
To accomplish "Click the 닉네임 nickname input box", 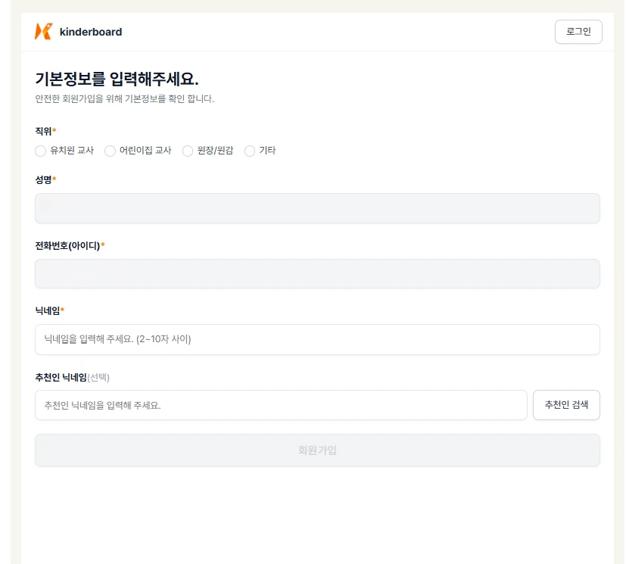I will [317, 339].
